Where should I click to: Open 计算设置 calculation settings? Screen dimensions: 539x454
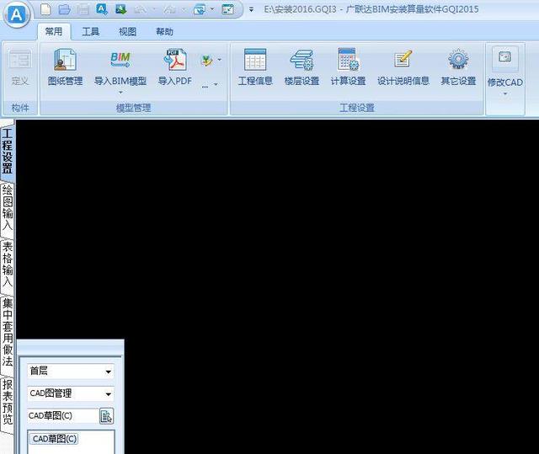348,67
